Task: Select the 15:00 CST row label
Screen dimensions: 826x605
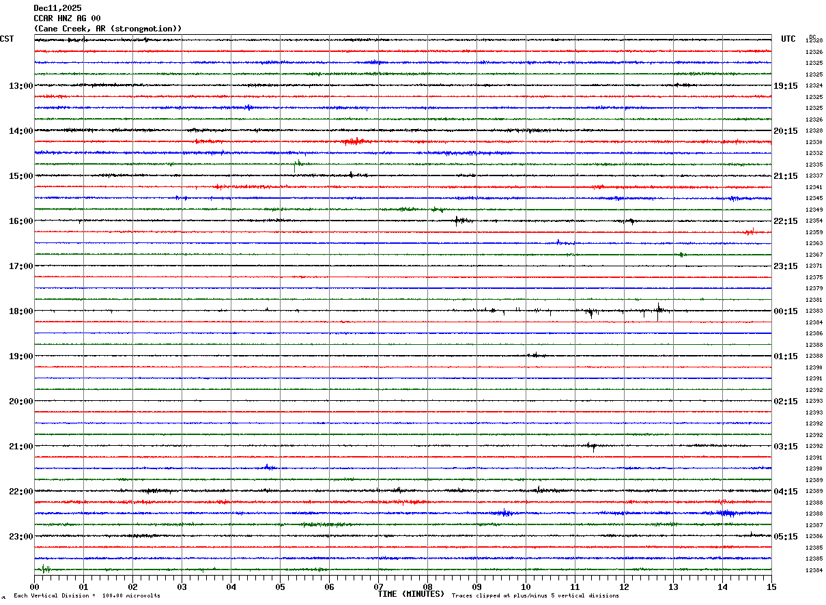Action: [20, 176]
